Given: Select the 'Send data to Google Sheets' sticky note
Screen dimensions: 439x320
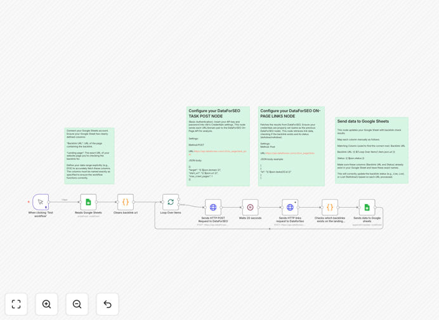Looking at the screenshot, I should coord(372,150).
